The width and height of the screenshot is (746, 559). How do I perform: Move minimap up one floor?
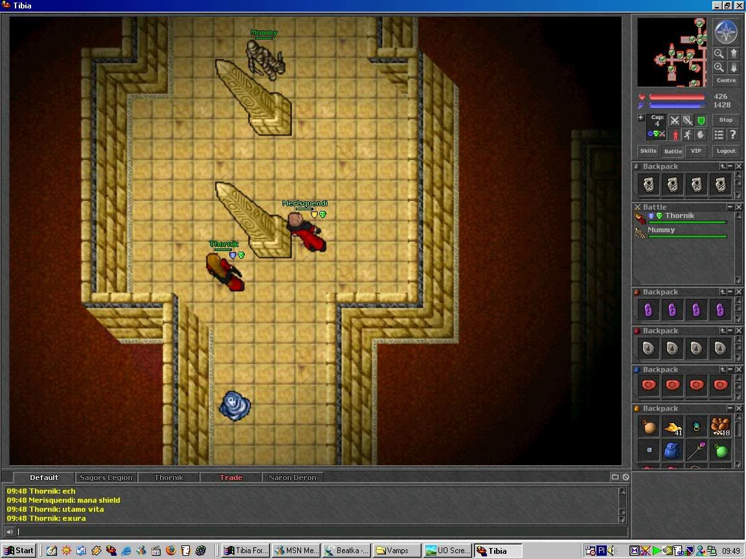[x=733, y=54]
